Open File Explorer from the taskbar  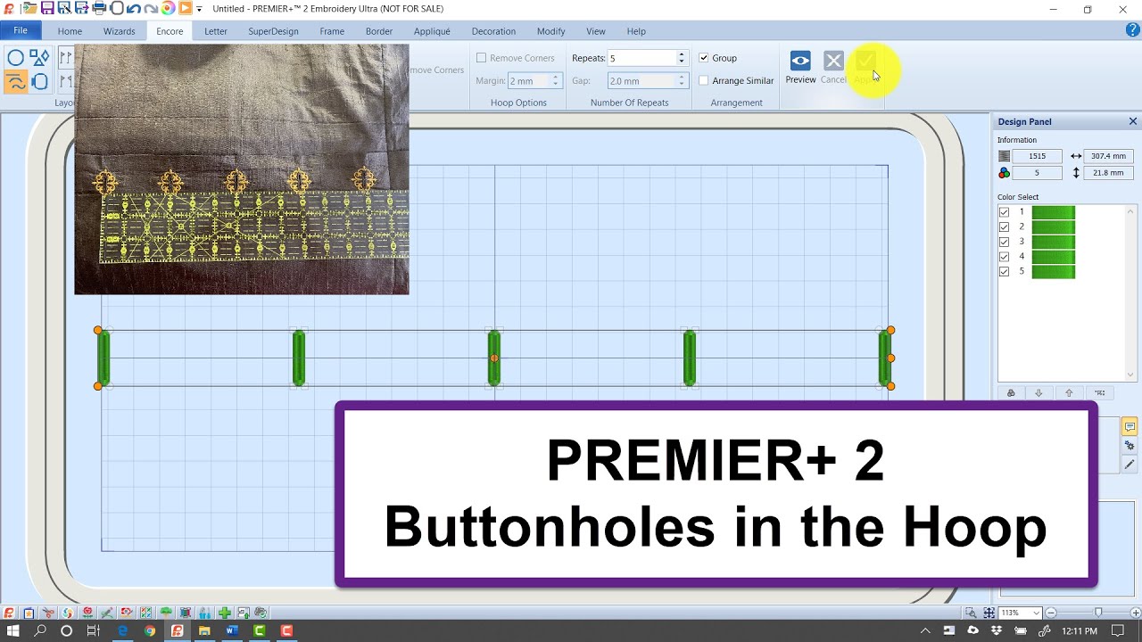(204, 630)
